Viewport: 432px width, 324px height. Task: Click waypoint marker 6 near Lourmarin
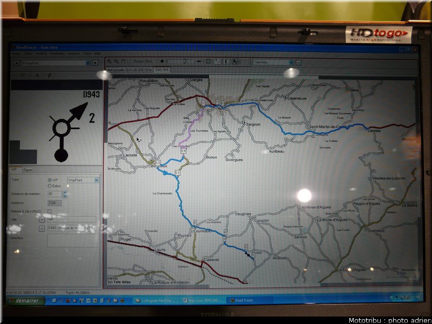pos(195,222)
